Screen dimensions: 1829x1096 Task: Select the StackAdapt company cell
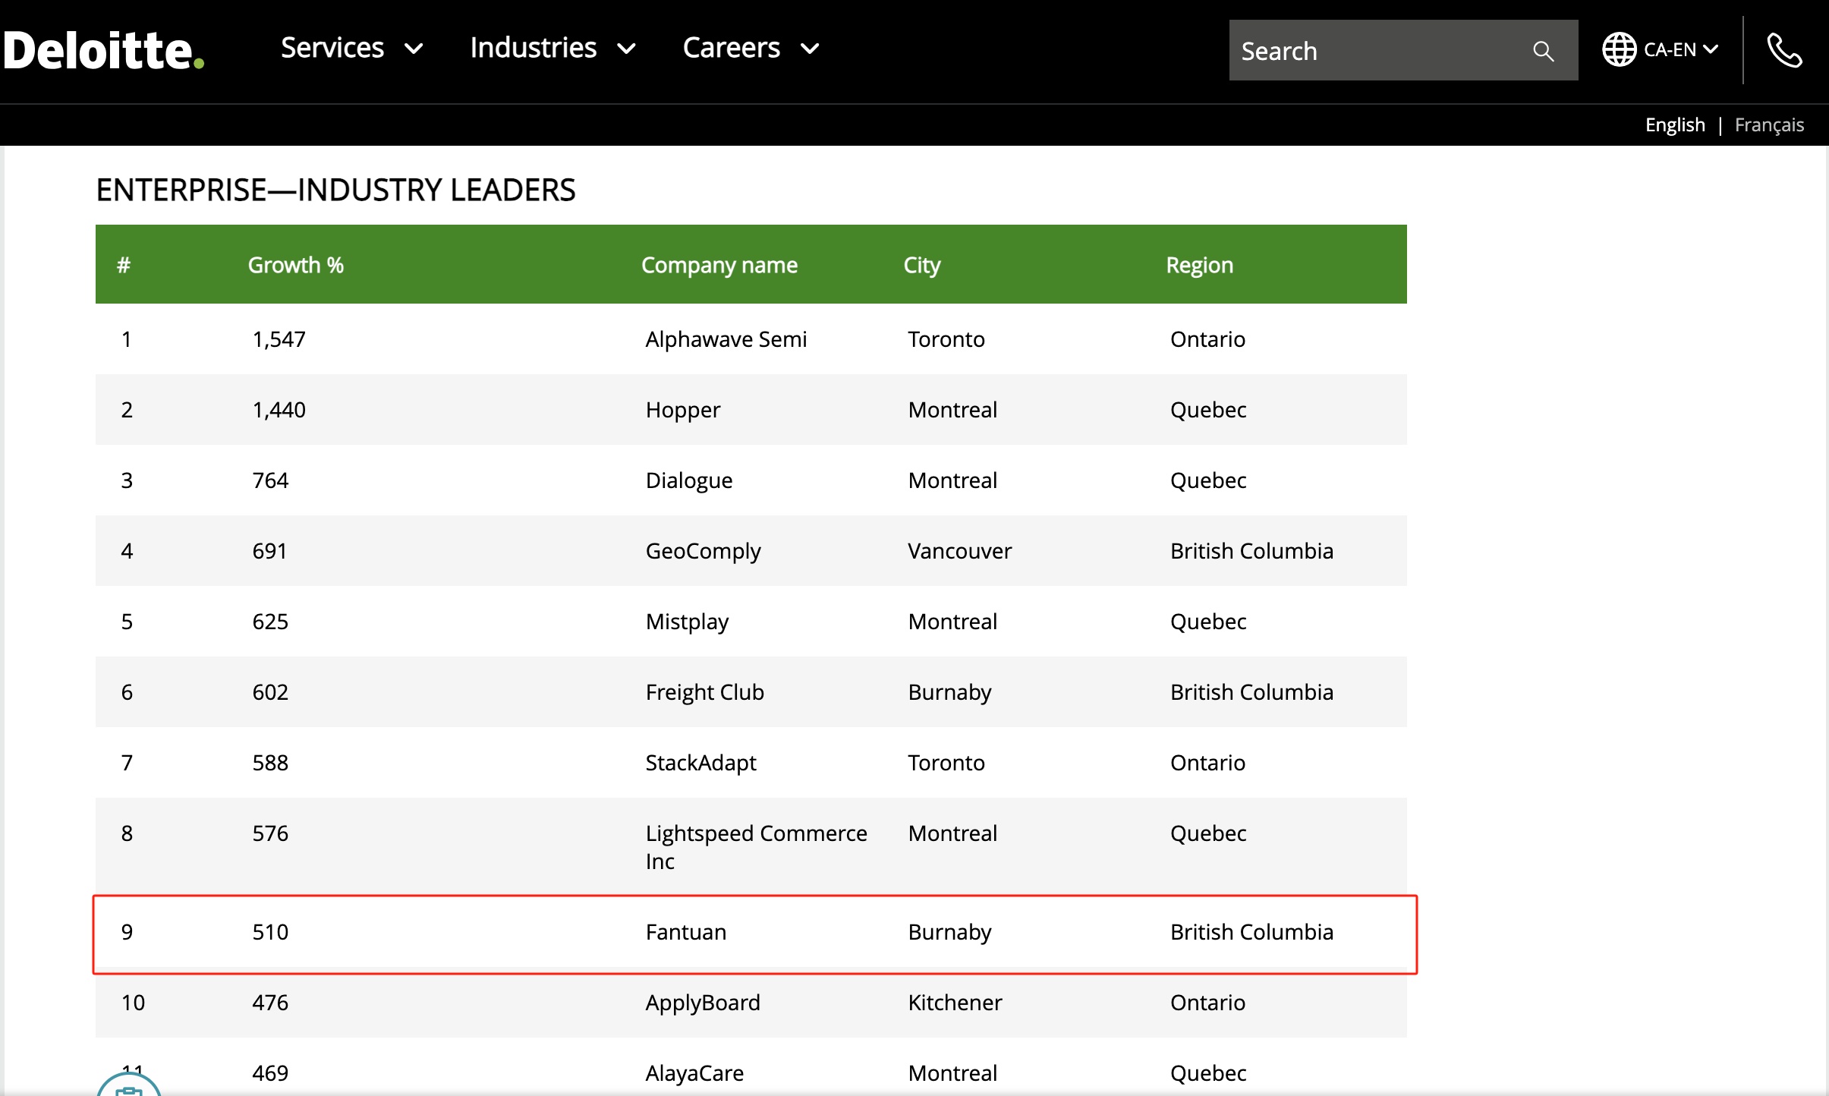(x=701, y=763)
